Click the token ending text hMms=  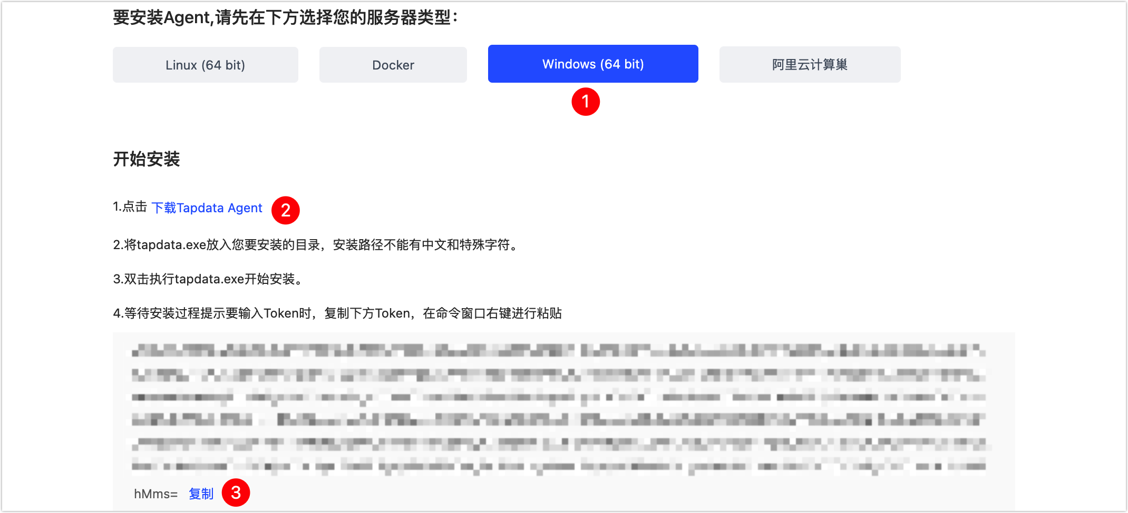click(x=155, y=494)
